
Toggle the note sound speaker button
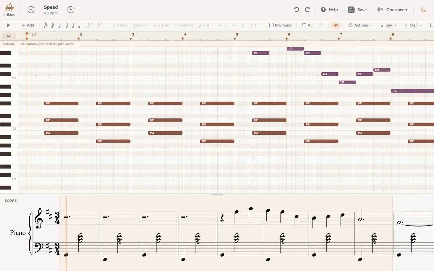pyautogui.click(x=336, y=25)
